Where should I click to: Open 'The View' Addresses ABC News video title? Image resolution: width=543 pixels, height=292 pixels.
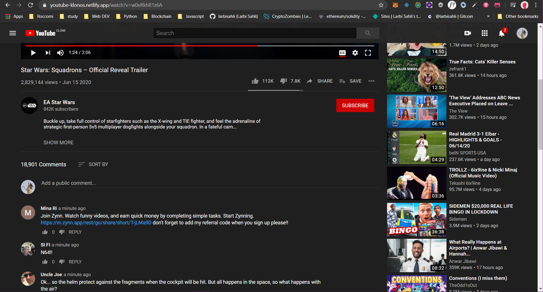[484, 101]
